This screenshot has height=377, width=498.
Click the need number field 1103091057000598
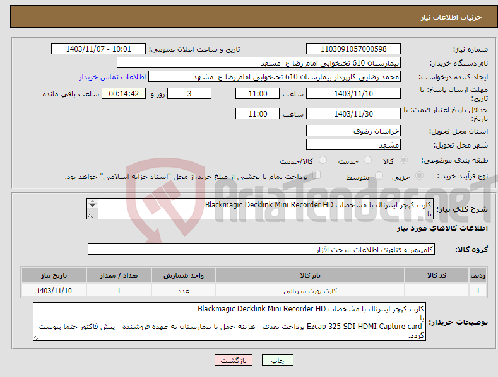click(x=353, y=49)
